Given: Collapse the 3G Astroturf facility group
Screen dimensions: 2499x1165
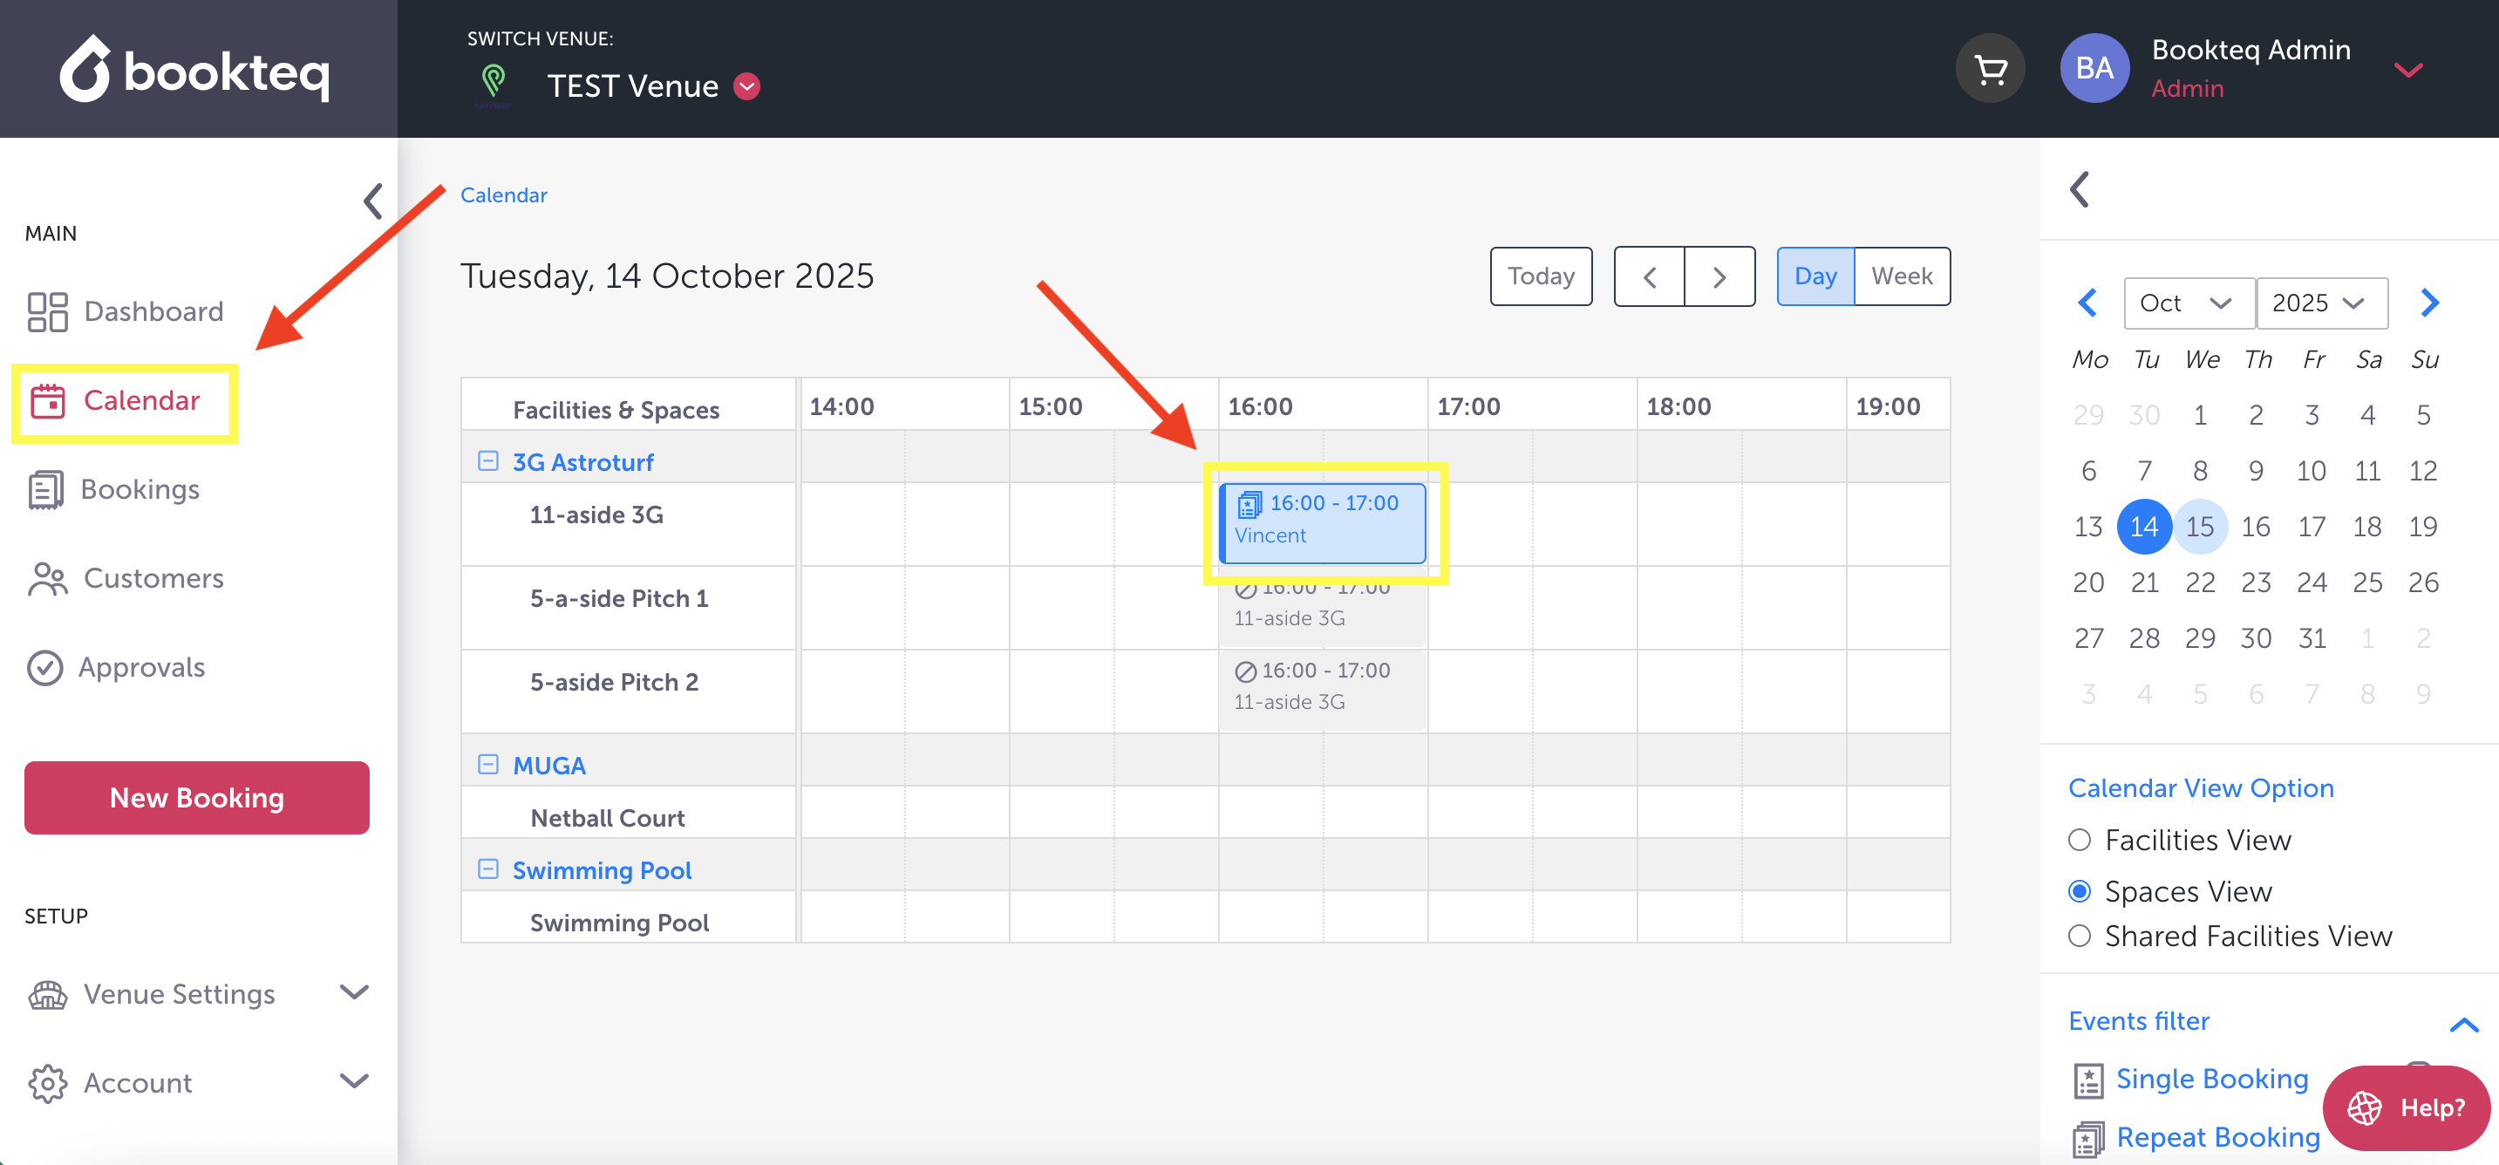Looking at the screenshot, I should click(x=488, y=462).
